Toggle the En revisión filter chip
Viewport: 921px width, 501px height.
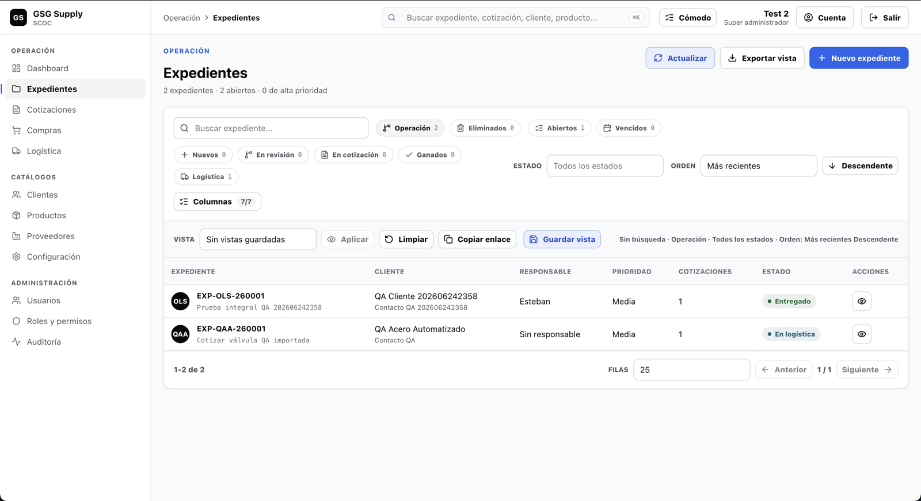pos(273,155)
